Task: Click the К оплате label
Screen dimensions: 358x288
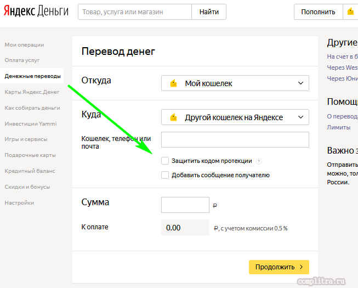Action: 95,227
